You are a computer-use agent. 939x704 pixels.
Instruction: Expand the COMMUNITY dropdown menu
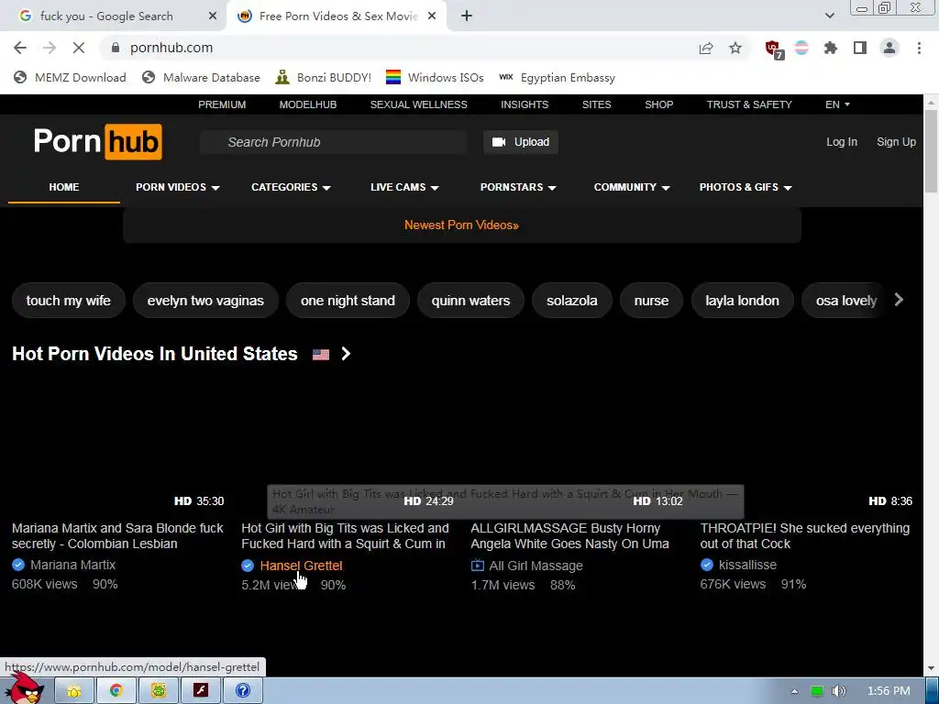[x=631, y=187]
